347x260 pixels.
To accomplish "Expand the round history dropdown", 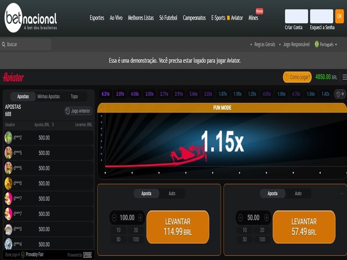I will (x=340, y=94).
